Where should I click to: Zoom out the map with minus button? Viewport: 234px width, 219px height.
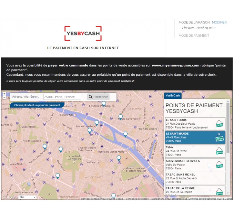pyautogui.click(x=4, y=97)
